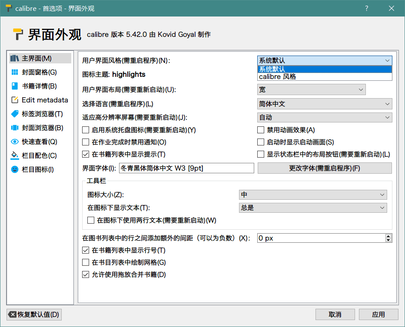Click the paint roller icon beside 界面外观 heading

pyautogui.click(x=18, y=34)
